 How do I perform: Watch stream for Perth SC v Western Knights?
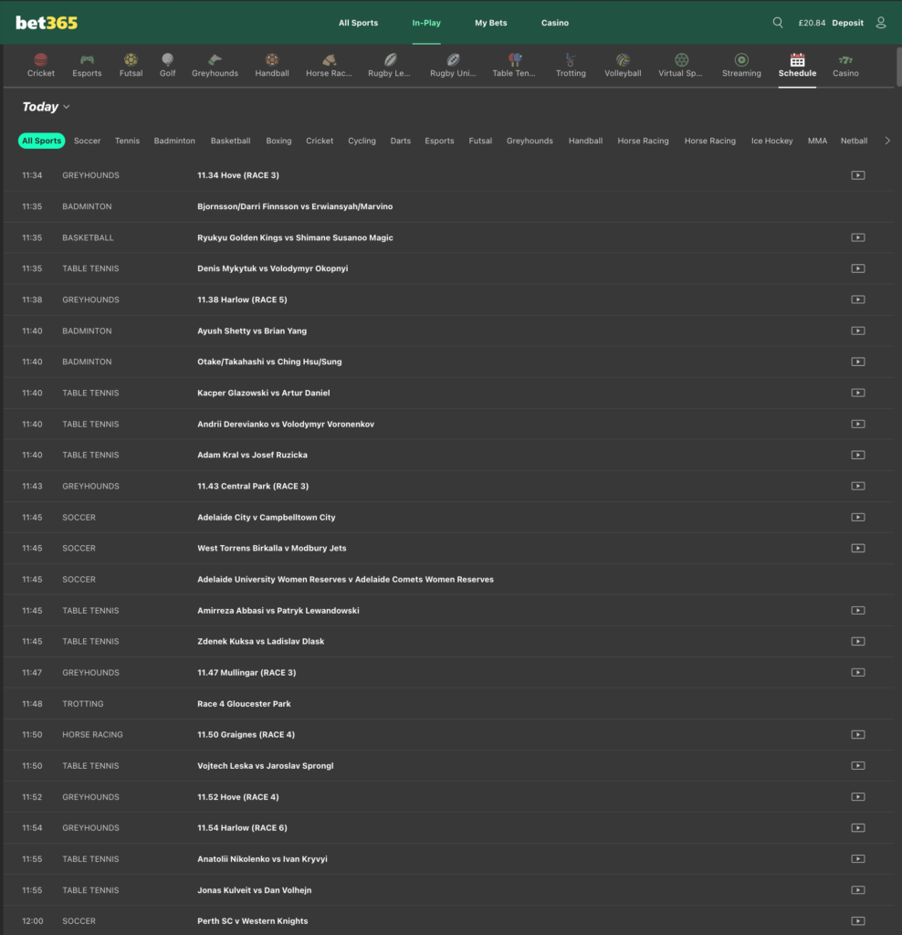pyautogui.click(x=858, y=920)
